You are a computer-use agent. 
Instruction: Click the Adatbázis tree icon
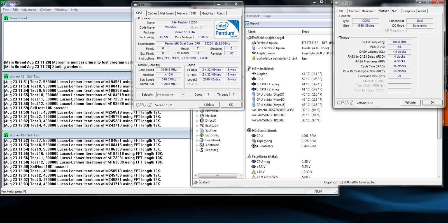pos(202,145)
